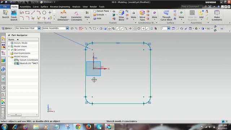This screenshot has height=130, width=231.
Task: Open Rapid Dimension dropdown arrow
Action: (x=69, y=20)
